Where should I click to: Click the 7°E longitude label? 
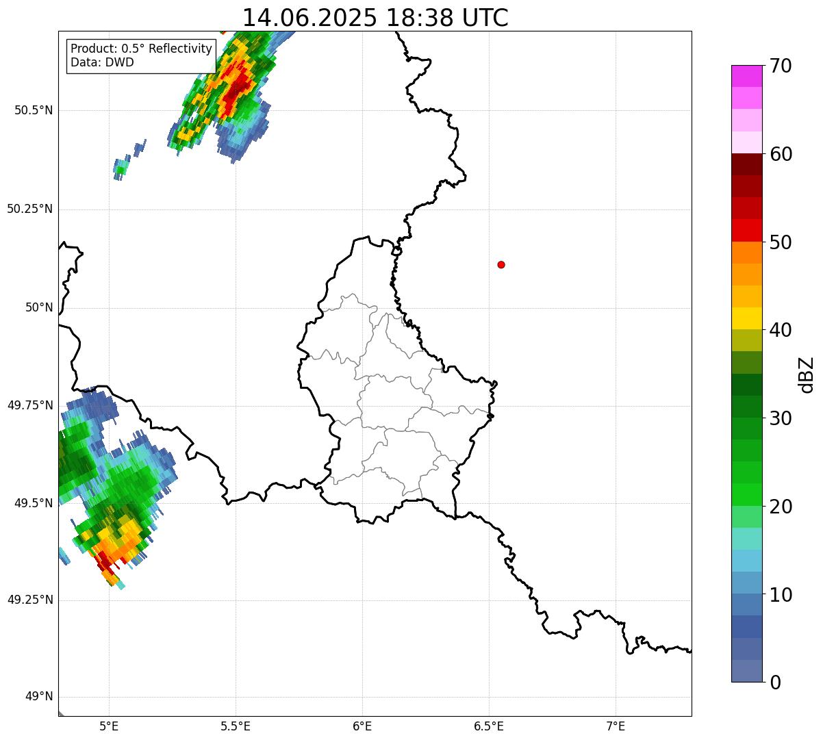click(616, 726)
